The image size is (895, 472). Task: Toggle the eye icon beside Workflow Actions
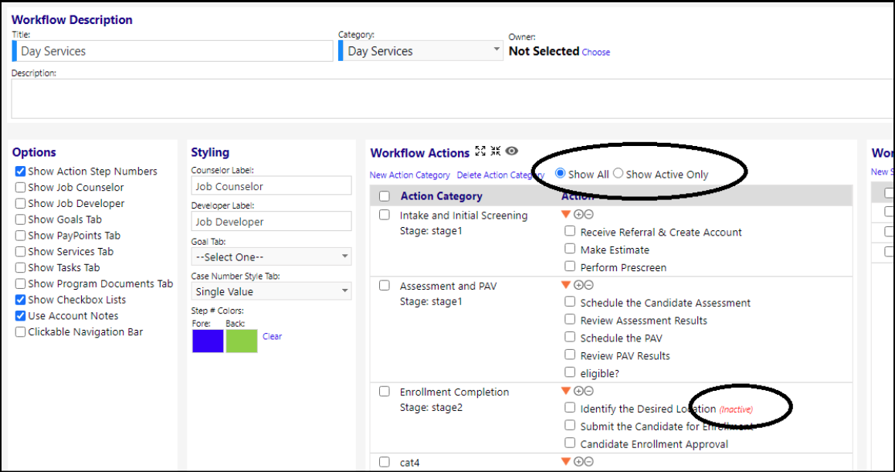[x=511, y=151]
